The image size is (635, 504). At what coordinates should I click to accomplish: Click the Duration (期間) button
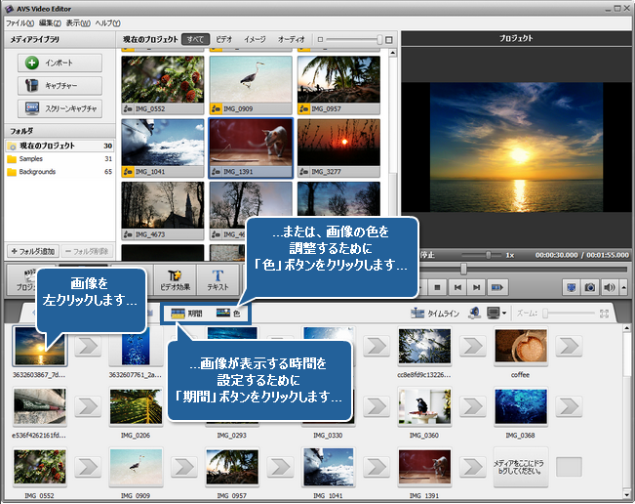[187, 314]
